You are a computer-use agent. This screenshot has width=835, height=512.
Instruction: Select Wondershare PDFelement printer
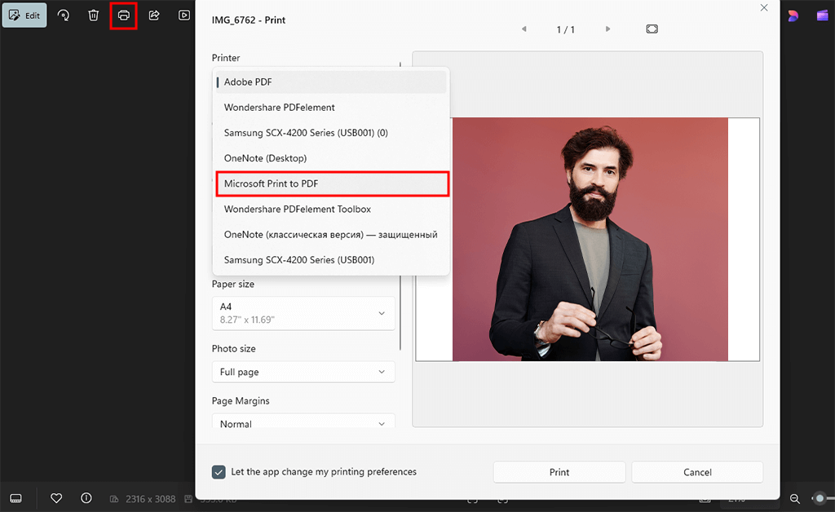[331, 108]
